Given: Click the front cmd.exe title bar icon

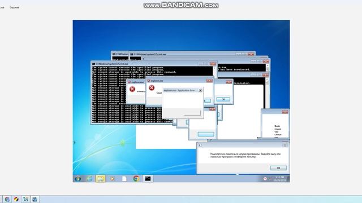Looking at the screenshot, I should coord(93,64).
